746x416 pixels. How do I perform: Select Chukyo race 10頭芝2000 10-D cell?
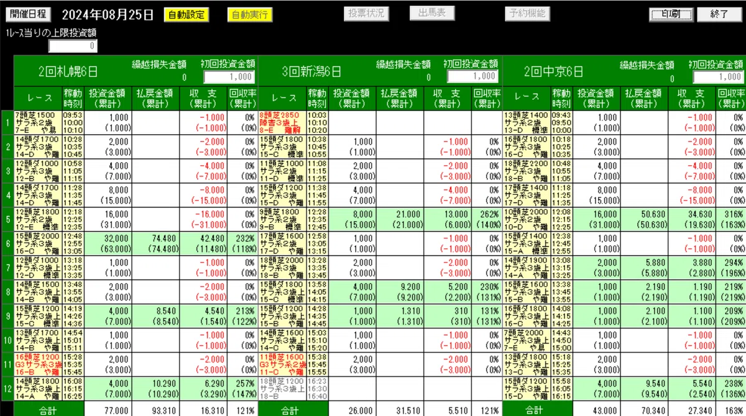(x=527, y=219)
